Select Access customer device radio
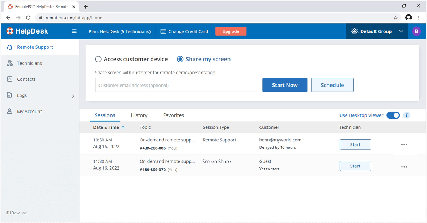427x223 pixels. tap(98, 59)
